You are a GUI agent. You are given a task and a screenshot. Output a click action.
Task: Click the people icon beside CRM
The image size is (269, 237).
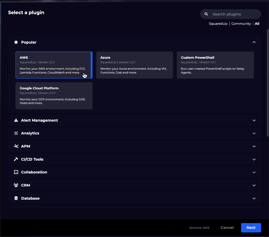[16, 185]
